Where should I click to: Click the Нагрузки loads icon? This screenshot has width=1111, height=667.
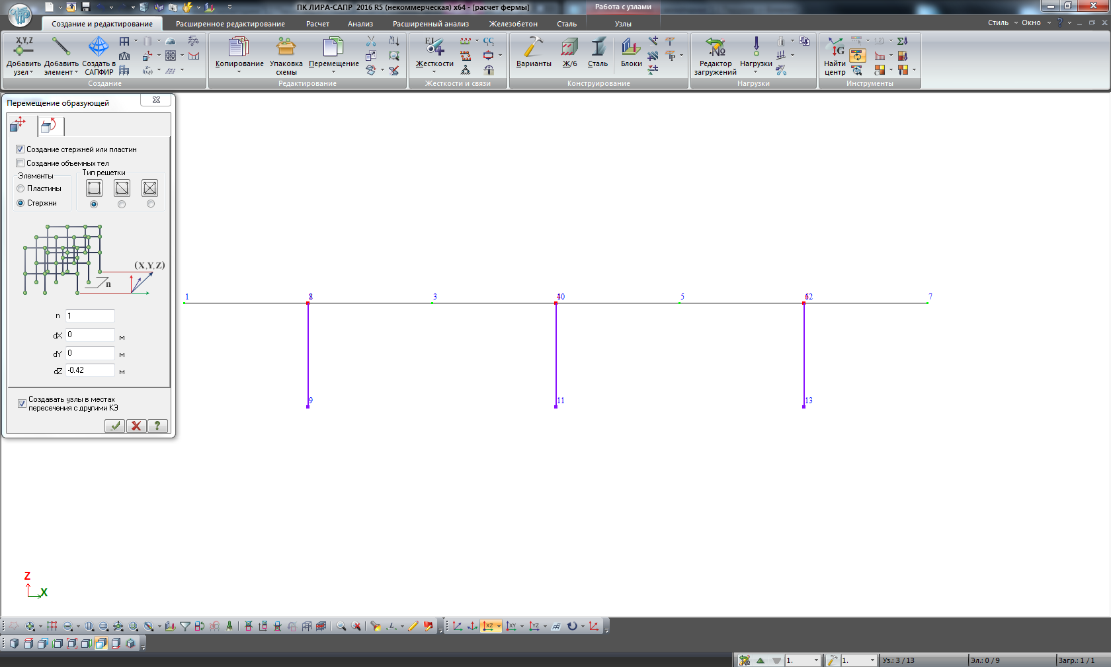pos(756,47)
